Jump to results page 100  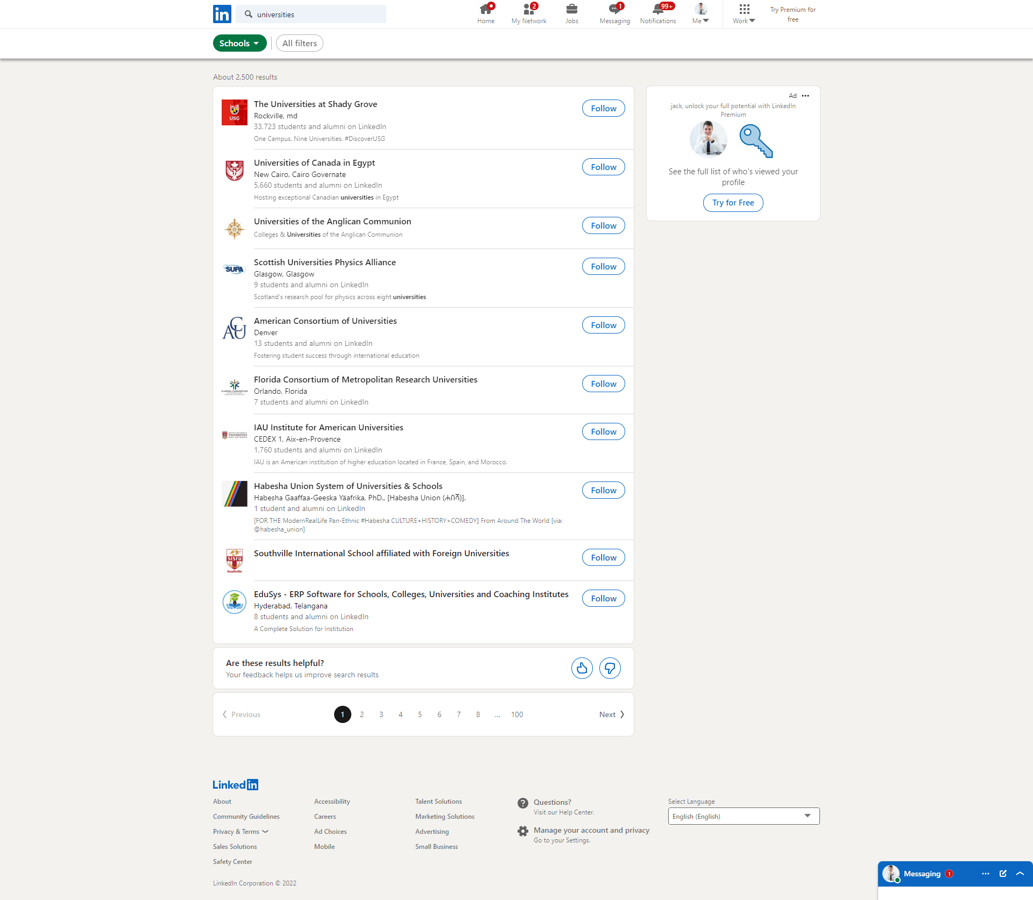tap(517, 714)
